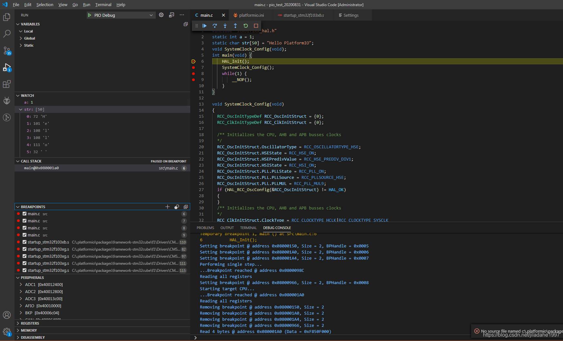The image size is (563, 341).
Task: Open the Extensions view in activity bar
Action: tap(7, 84)
